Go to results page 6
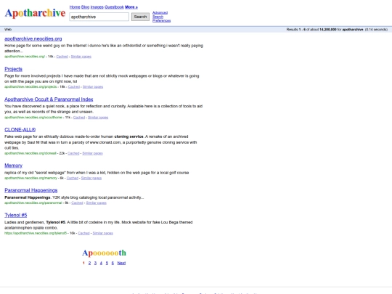 click(113, 263)
